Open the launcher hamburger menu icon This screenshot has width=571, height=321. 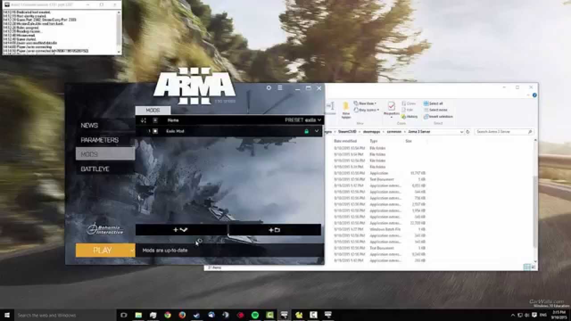pos(280,88)
